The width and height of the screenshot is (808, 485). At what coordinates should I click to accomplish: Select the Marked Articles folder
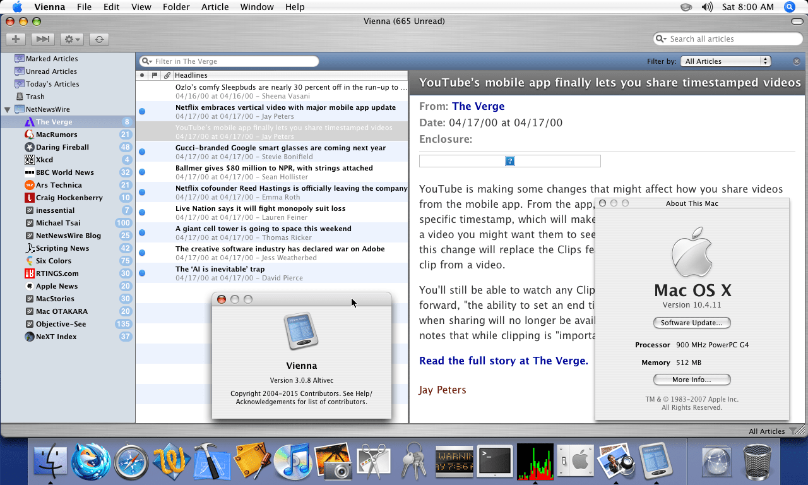(51, 59)
